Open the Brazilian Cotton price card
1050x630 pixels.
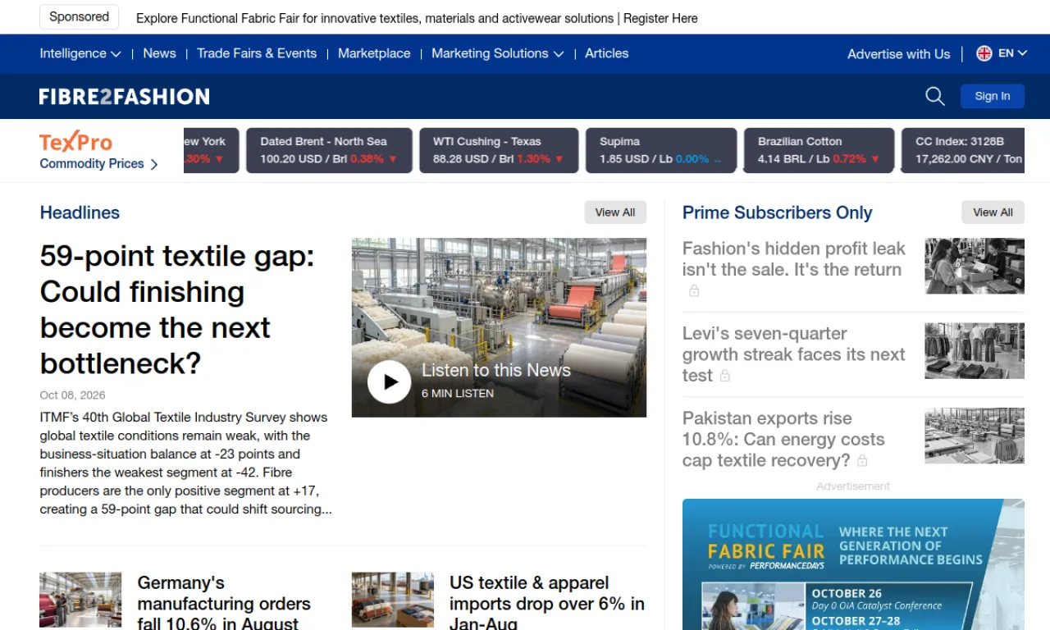tap(819, 150)
